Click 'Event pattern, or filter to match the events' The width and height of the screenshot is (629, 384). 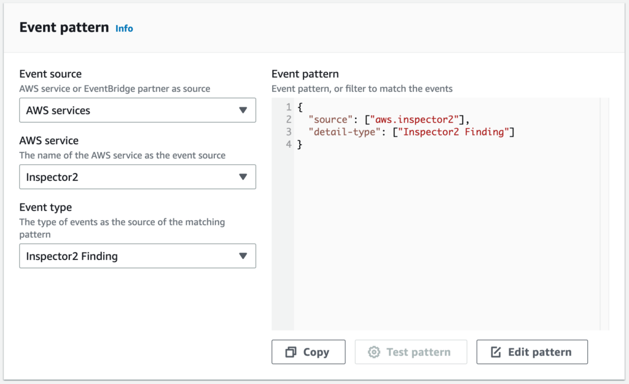pyautogui.click(x=362, y=88)
